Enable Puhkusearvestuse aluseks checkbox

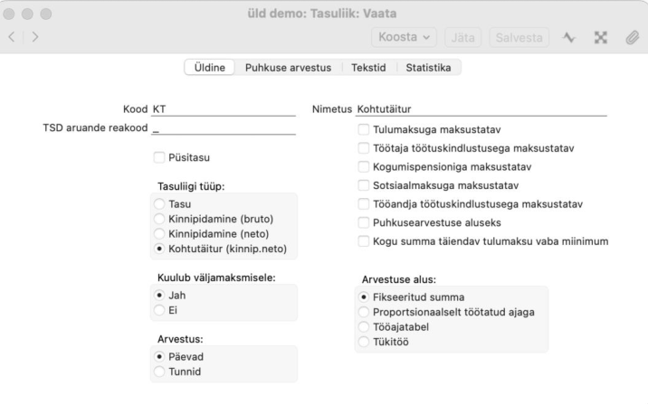363,222
